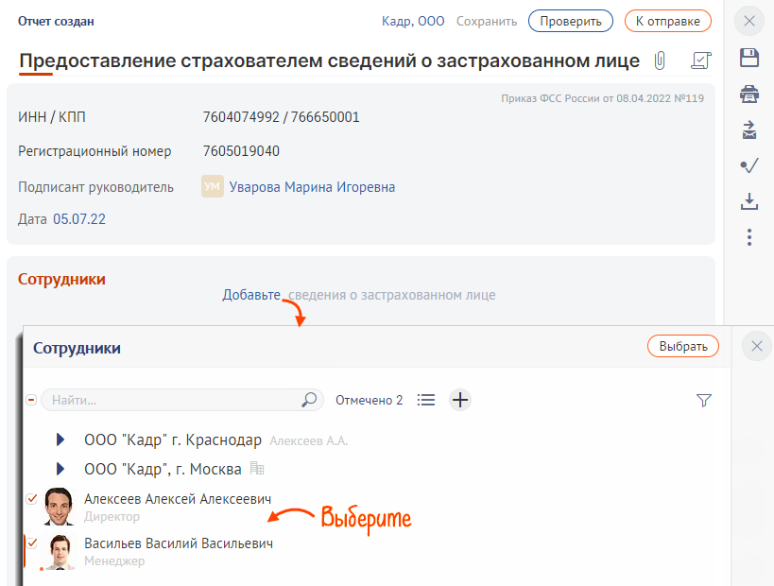774x586 pixels.
Task: Uncheck Васильев Василий Васильевич checkbox
Action: [32, 543]
